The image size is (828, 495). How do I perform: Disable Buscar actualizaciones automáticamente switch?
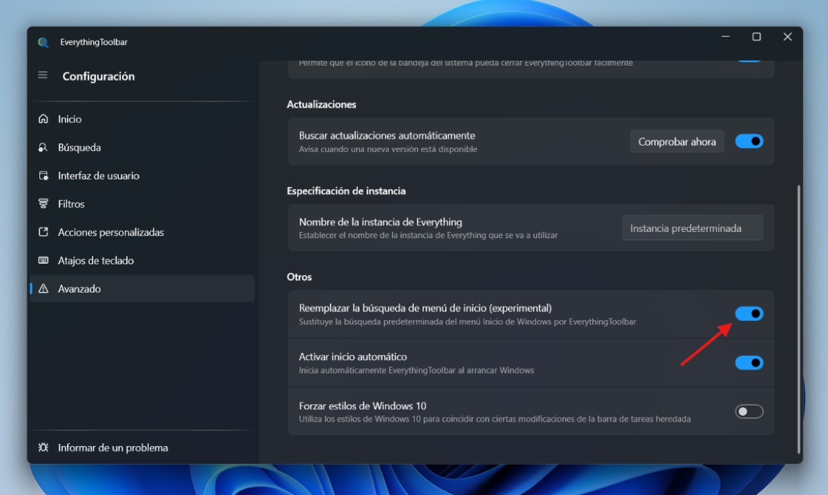[749, 142]
